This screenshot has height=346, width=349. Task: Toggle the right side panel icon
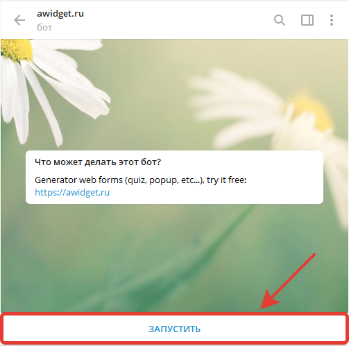(x=307, y=20)
